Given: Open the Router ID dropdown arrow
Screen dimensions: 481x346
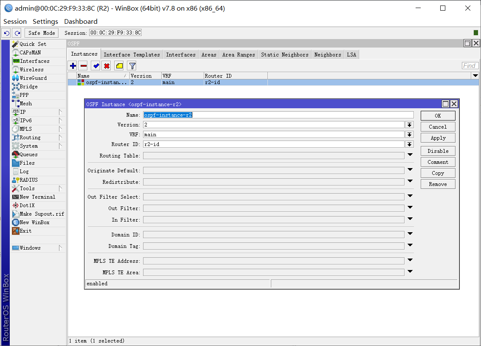Looking at the screenshot, I should [410, 144].
